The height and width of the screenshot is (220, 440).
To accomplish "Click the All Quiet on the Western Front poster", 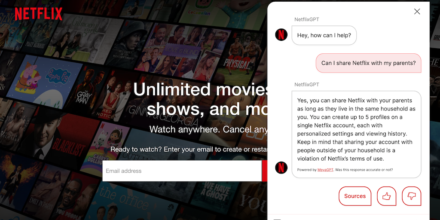I will 126,43.
